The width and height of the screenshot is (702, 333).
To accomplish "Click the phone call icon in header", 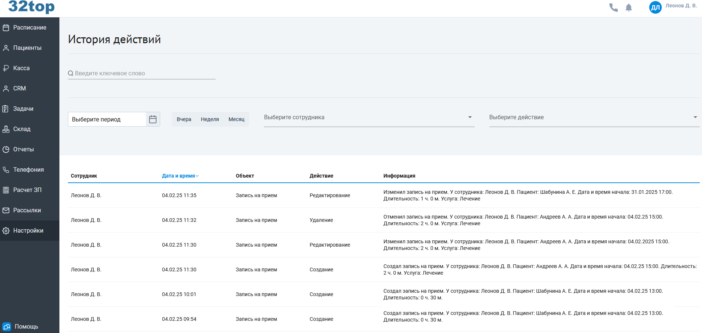I will (x=613, y=7).
